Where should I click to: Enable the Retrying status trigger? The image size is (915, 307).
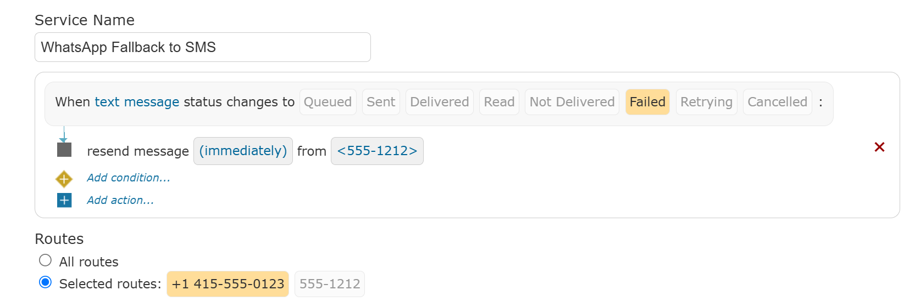pos(706,102)
